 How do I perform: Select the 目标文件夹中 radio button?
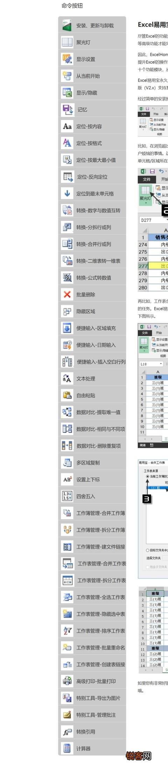147,550
